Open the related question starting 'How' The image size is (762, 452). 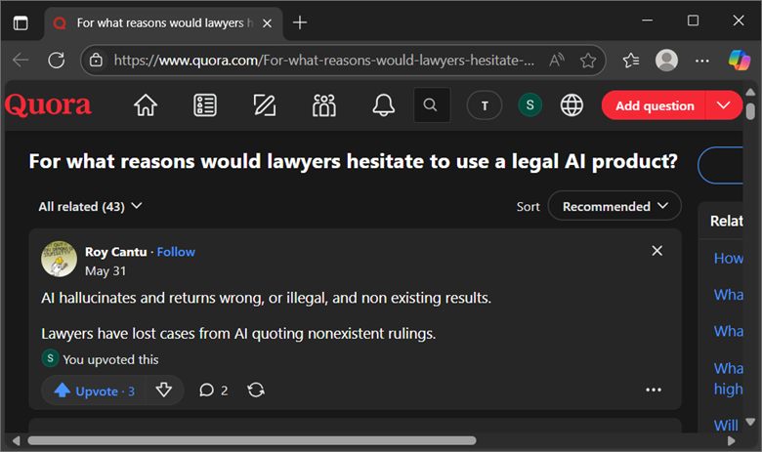728,259
